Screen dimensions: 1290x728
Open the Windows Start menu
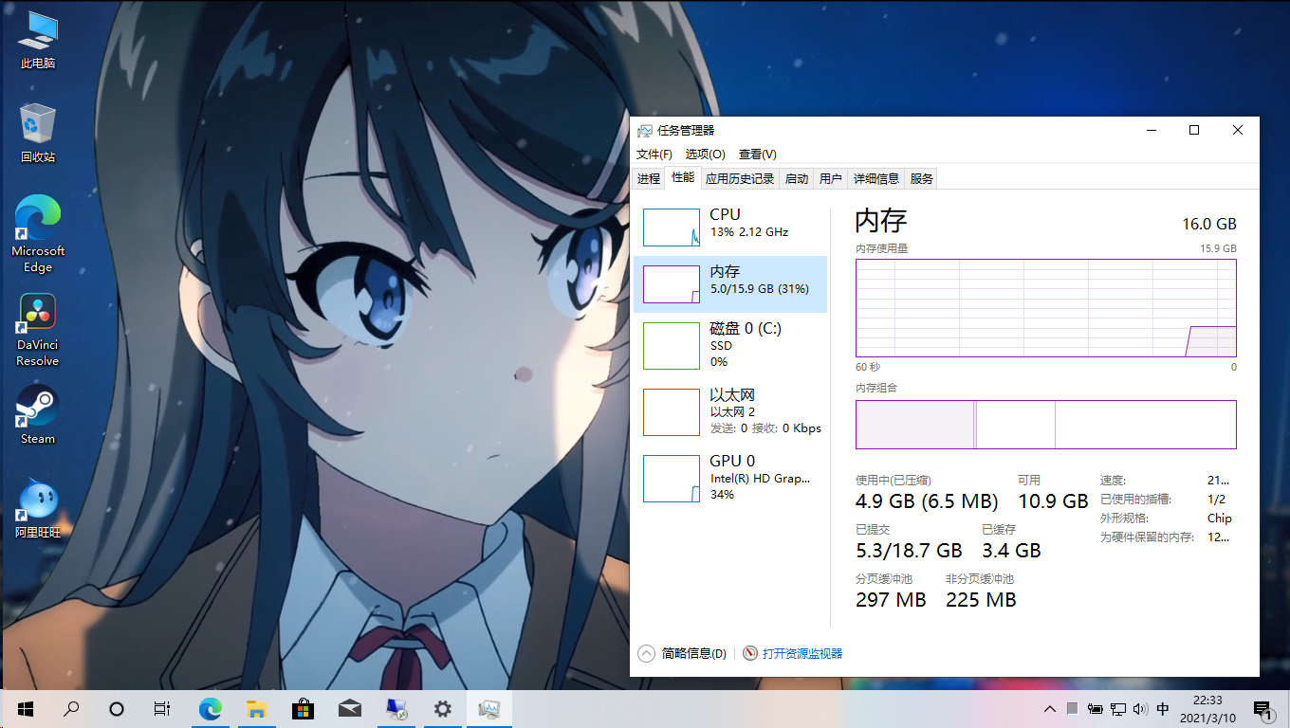(25, 708)
